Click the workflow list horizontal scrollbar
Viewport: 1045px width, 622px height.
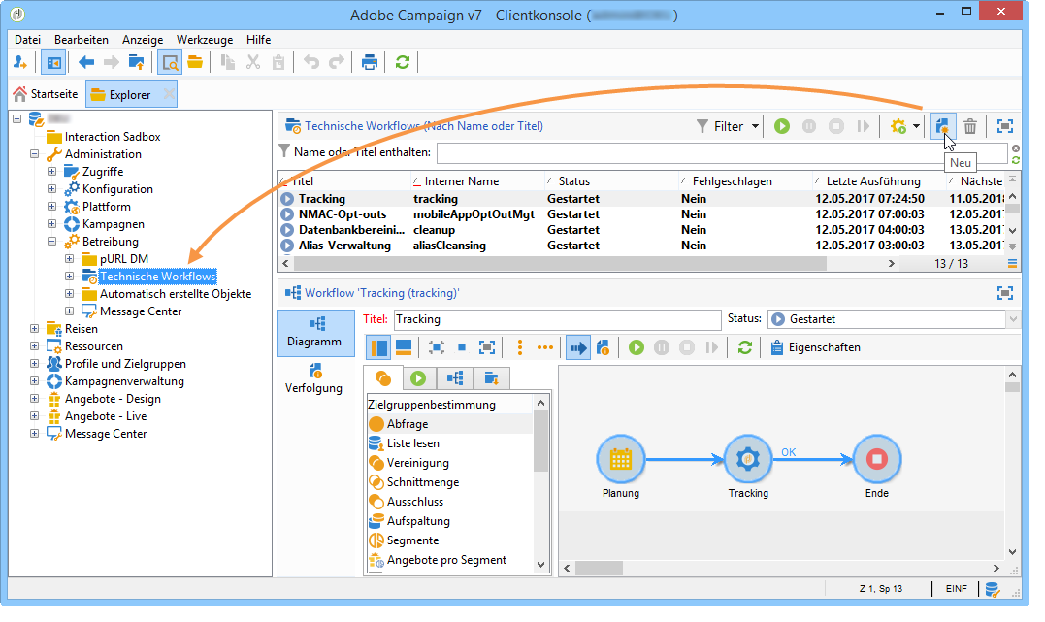[560, 263]
